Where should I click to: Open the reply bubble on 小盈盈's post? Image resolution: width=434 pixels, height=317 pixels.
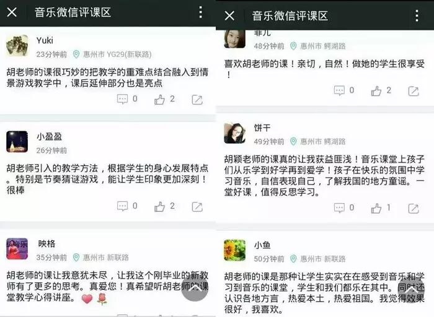point(122,206)
